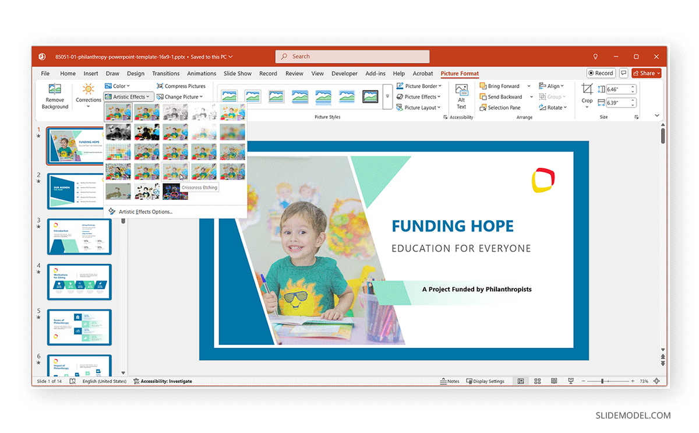Adjust the zoom slider in status bar
This screenshot has width=699, height=433.
pyautogui.click(x=602, y=381)
